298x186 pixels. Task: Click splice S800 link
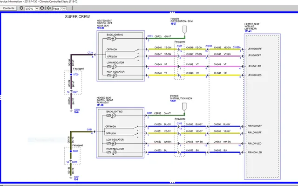click(x=75, y=151)
